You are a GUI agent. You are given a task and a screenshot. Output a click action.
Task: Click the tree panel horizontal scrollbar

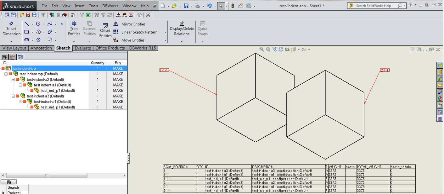coord(64,176)
